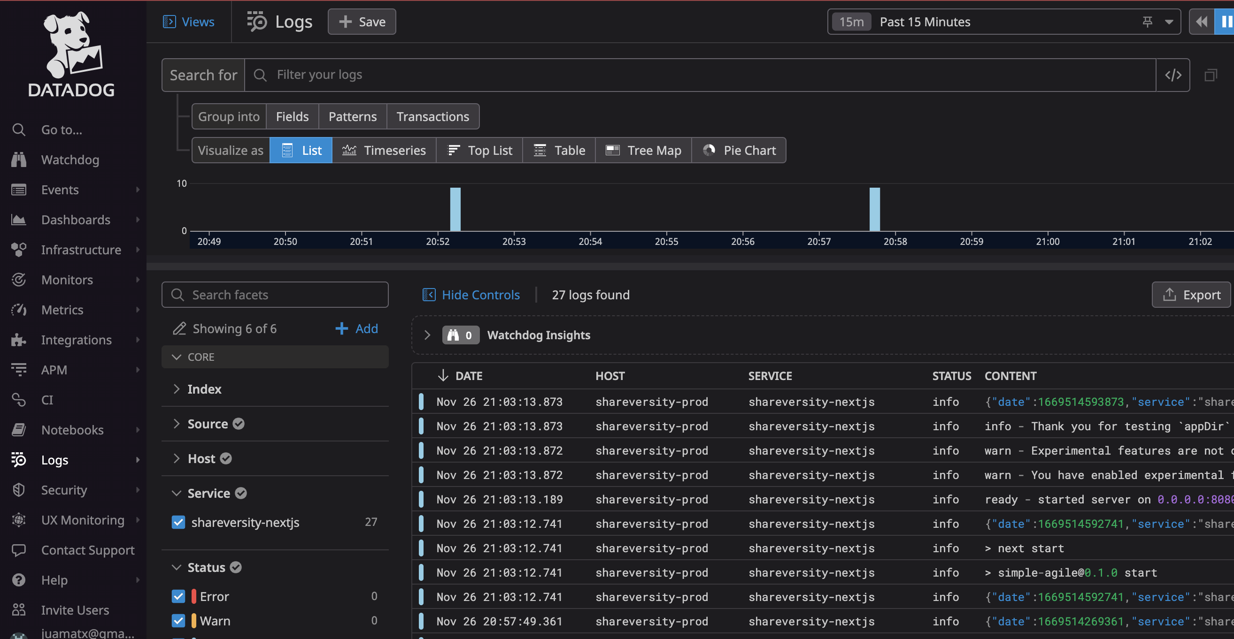Uncheck the shareversity-nextjs service filter
This screenshot has width=1234, height=639.
coord(178,522)
